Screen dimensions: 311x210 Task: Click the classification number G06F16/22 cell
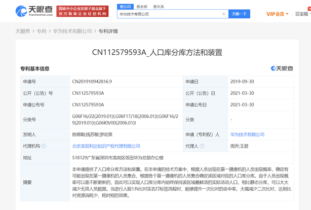tap(125, 119)
